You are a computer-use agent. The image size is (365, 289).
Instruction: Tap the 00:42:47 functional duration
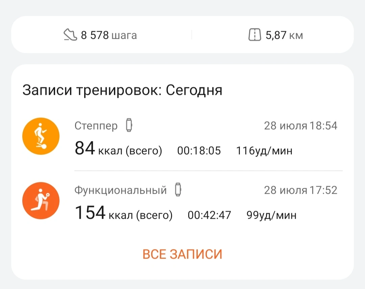click(x=210, y=215)
